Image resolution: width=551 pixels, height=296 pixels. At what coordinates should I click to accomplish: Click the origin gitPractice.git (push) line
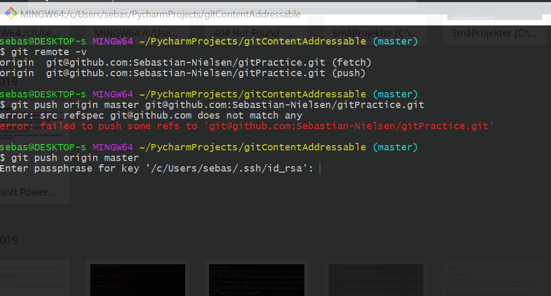183,73
